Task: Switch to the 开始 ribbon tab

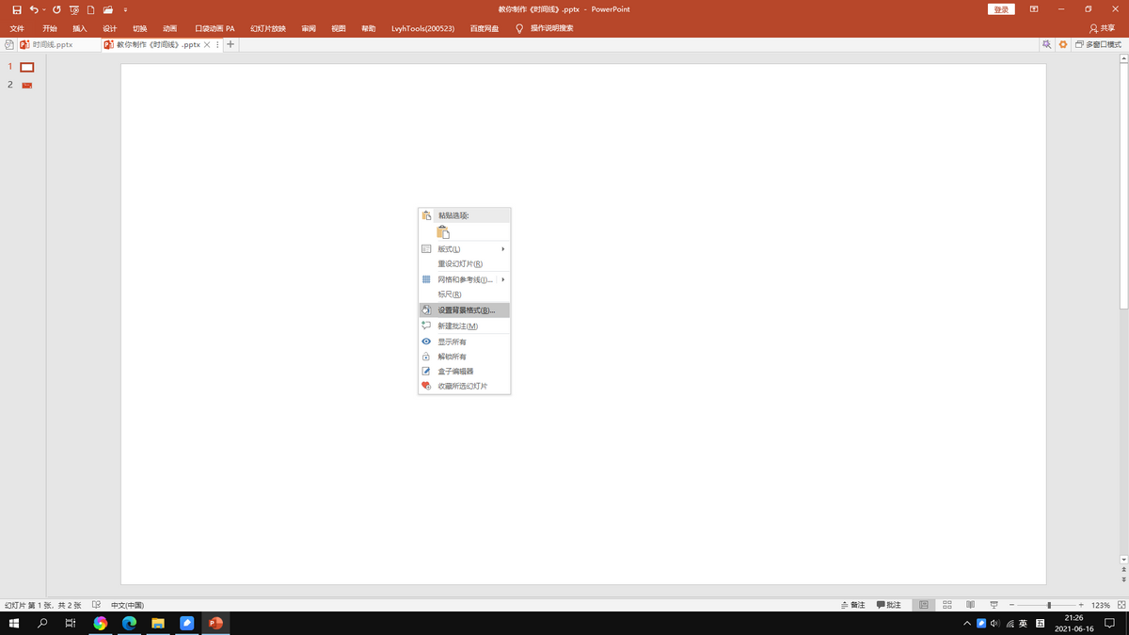Action: [x=50, y=28]
